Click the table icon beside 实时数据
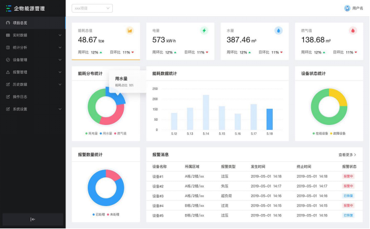 pyautogui.click(x=8, y=35)
